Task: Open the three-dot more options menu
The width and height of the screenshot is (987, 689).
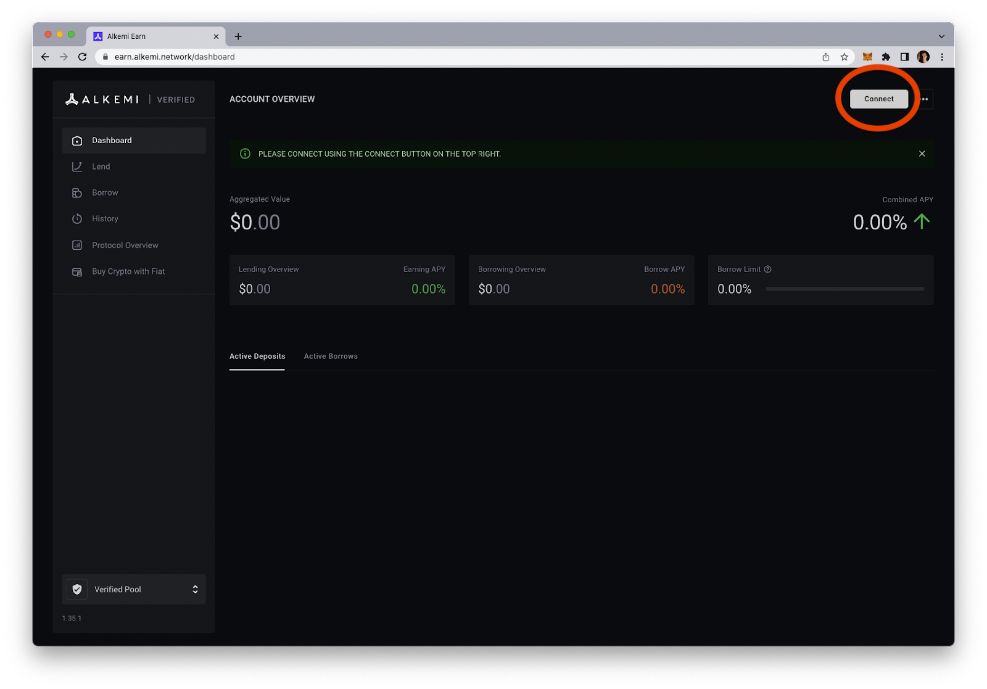Action: pos(924,99)
